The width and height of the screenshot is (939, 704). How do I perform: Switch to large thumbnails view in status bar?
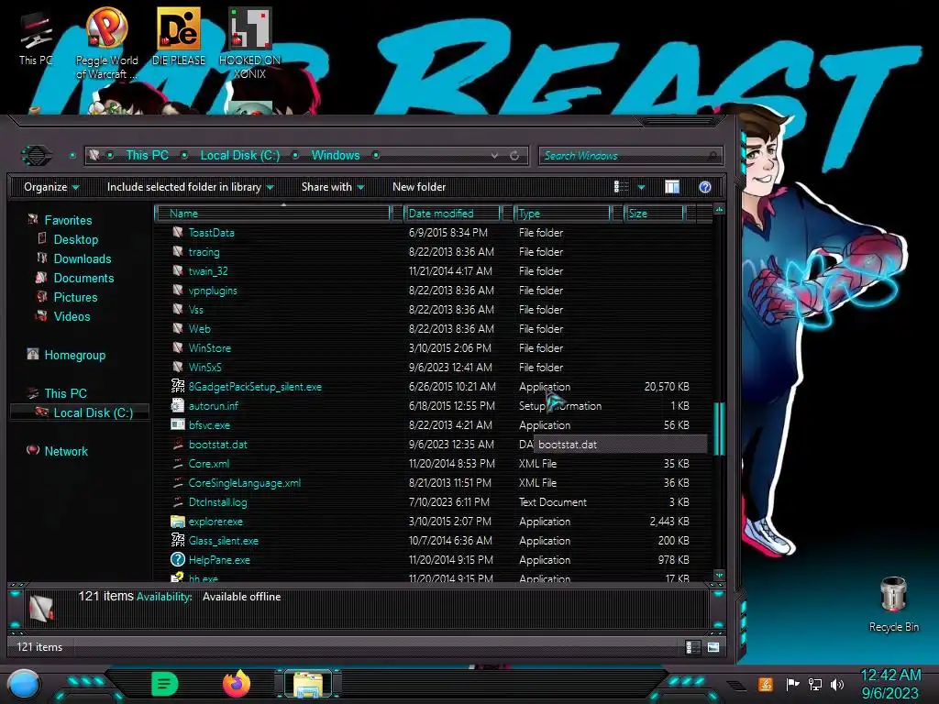pos(713,647)
